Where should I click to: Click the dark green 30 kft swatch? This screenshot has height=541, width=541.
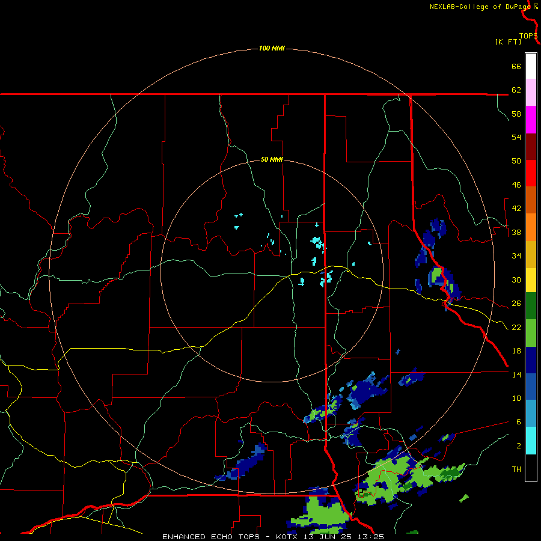[x=531, y=306]
